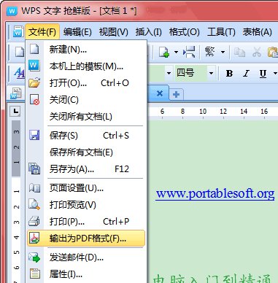Close the document tab with the X
278x283 pixels.
click(160, 93)
